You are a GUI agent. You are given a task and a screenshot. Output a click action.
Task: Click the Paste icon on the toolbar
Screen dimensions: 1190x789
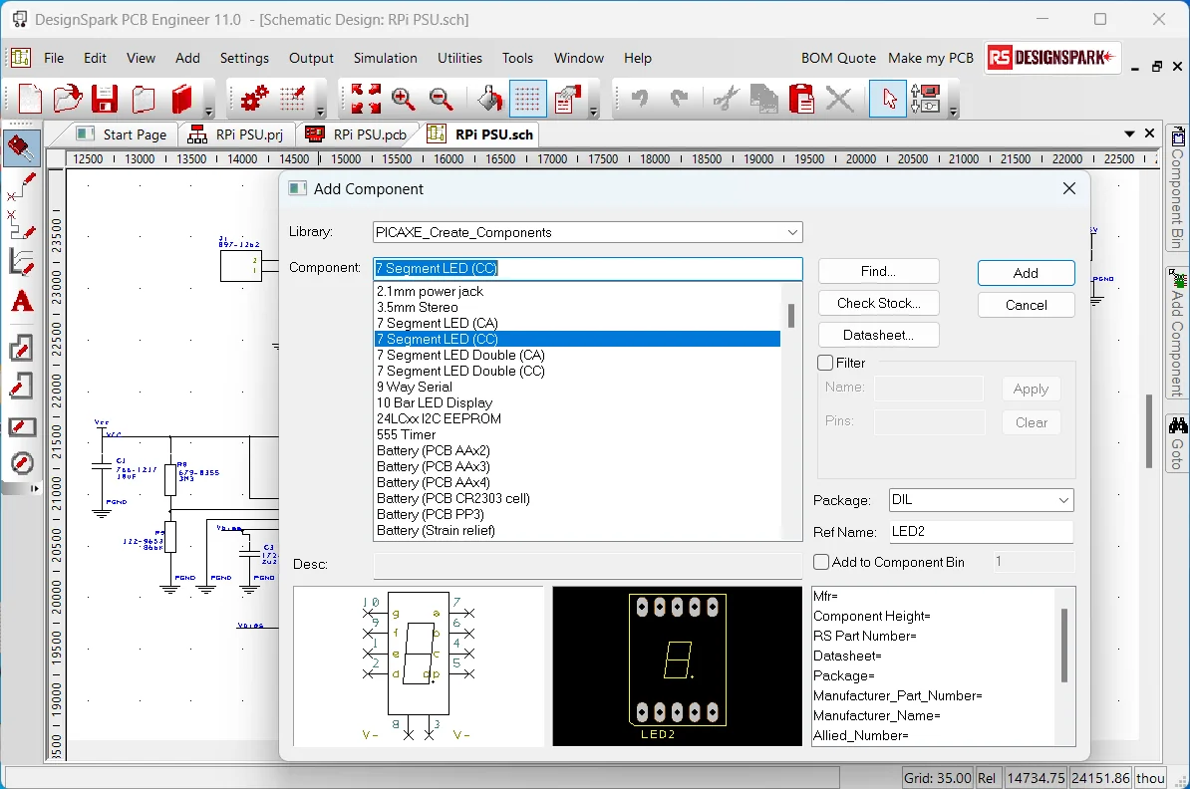(x=801, y=99)
